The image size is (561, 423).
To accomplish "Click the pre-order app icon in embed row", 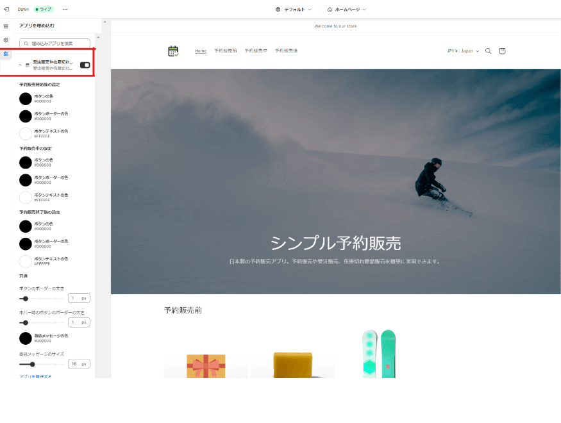I will pyautogui.click(x=27, y=65).
